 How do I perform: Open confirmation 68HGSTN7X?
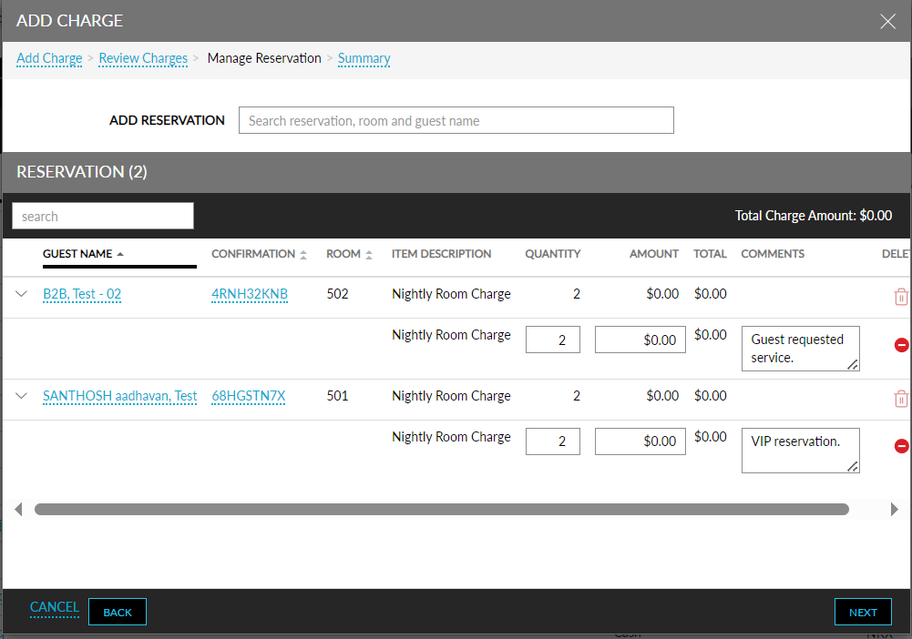tap(249, 396)
